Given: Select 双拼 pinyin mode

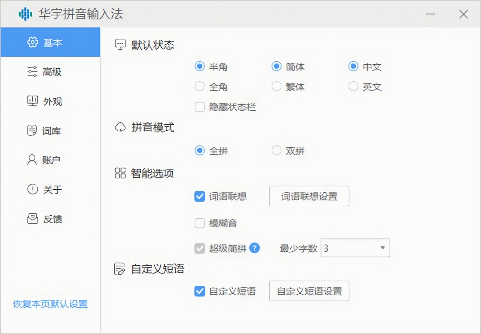Looking at the screenshot, I should pyautogui.click(x=277, y=151).
